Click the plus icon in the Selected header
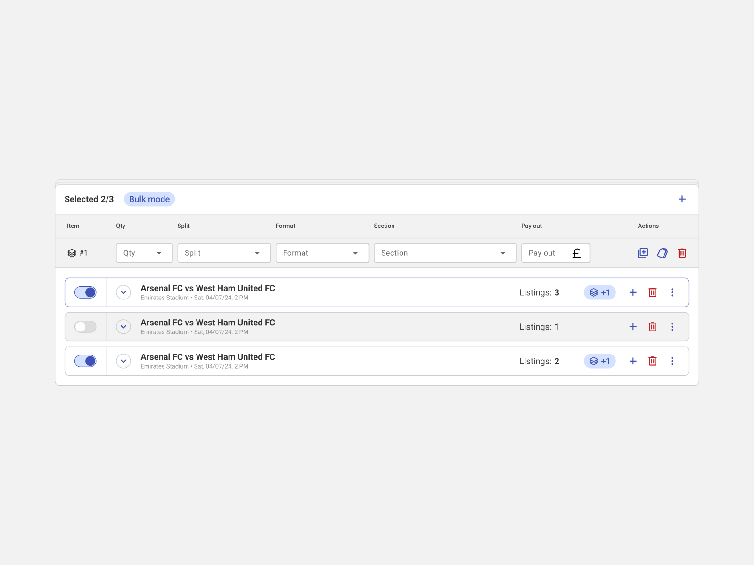 point(682,199)
